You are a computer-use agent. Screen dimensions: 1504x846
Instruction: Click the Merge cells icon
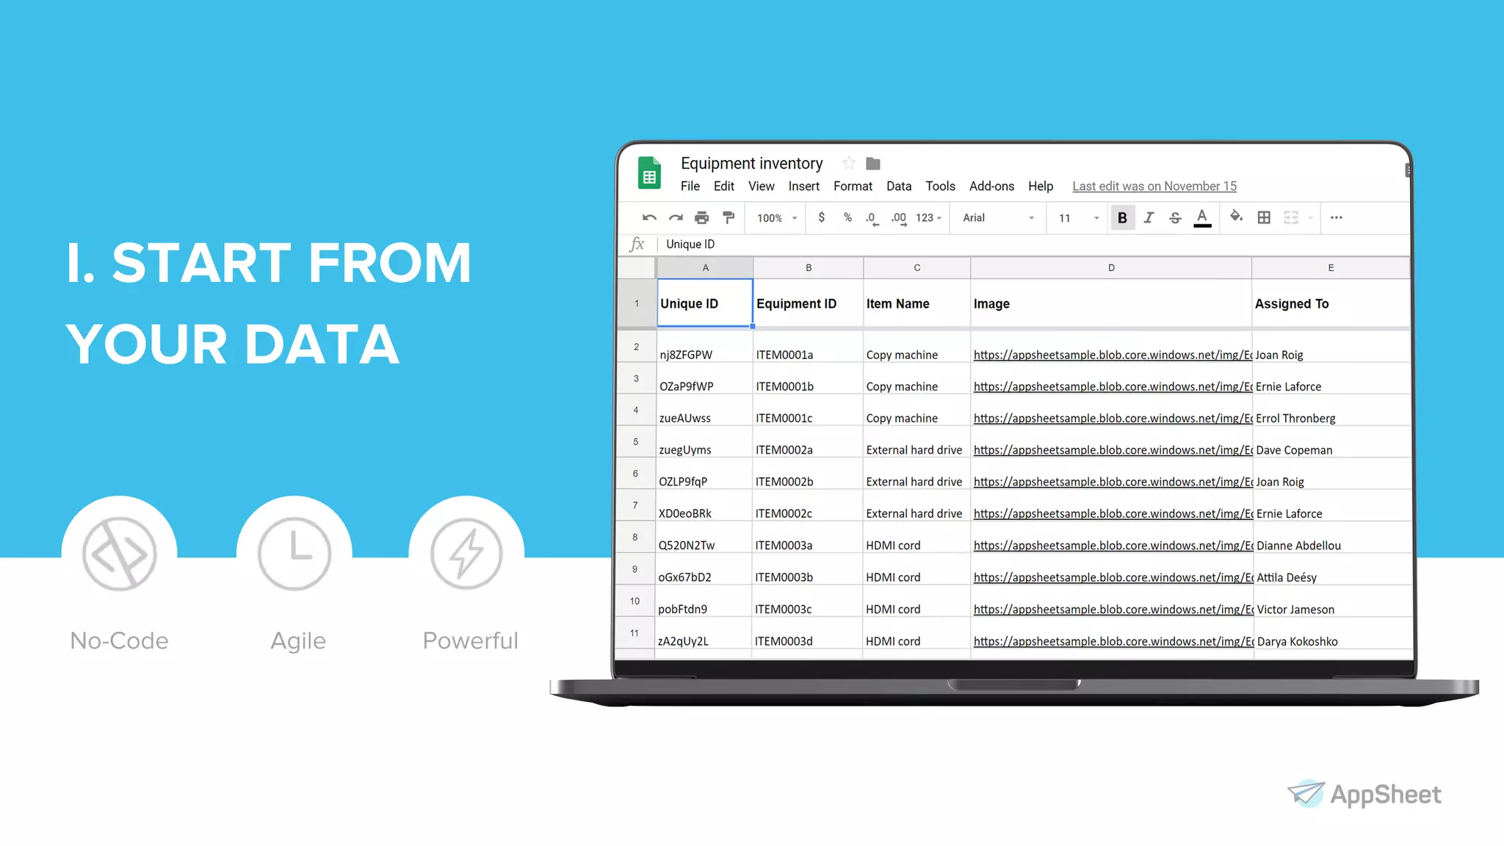tap(1291, 217)
